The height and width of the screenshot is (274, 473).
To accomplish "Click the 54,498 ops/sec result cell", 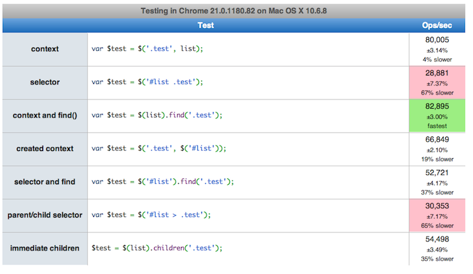I will pyautogui.click(x=437, y=249).
